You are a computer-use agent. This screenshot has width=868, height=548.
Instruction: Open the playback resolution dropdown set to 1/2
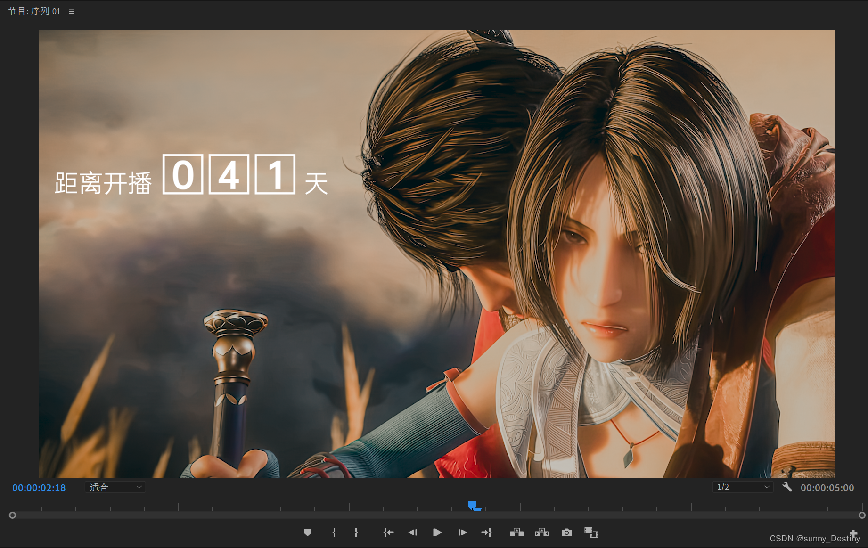click(x=743, y=487)
